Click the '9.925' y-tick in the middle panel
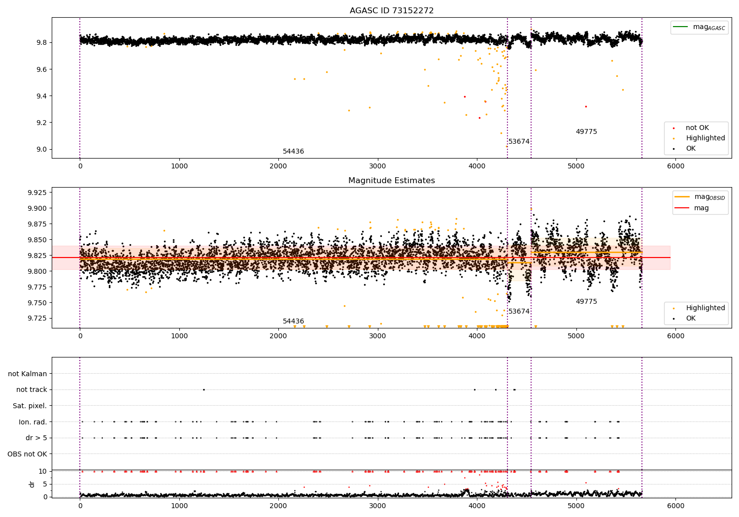The width and height of the screenshot is (739, 517). click(x=37, y=193)
